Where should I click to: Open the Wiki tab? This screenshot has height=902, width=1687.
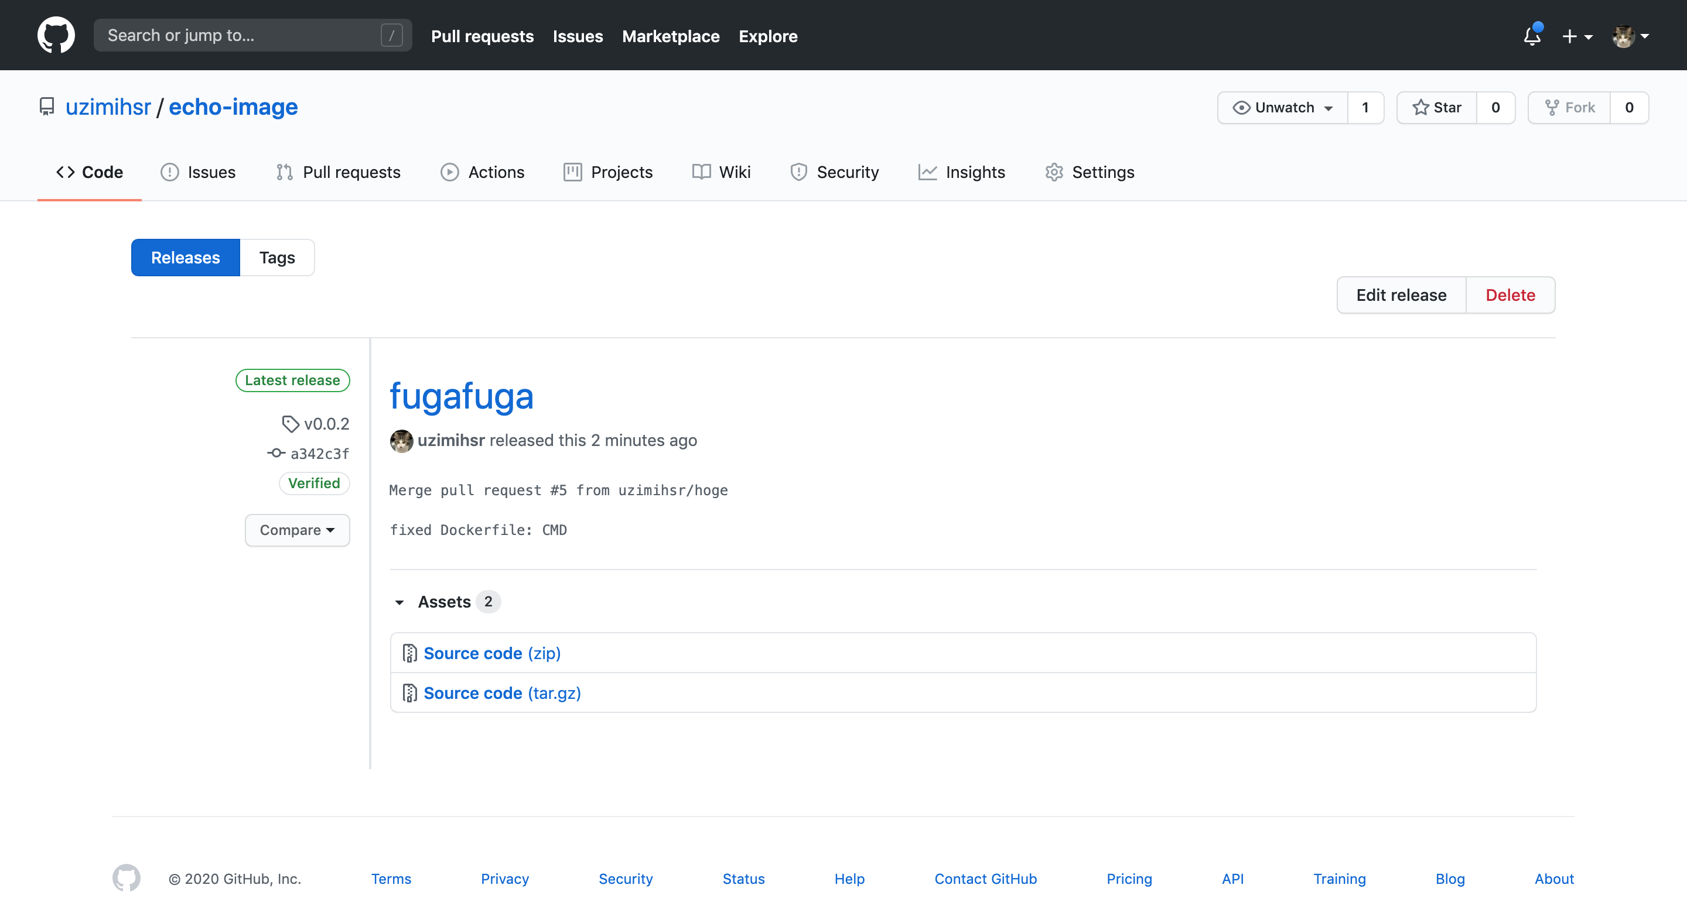pos(721,172)
